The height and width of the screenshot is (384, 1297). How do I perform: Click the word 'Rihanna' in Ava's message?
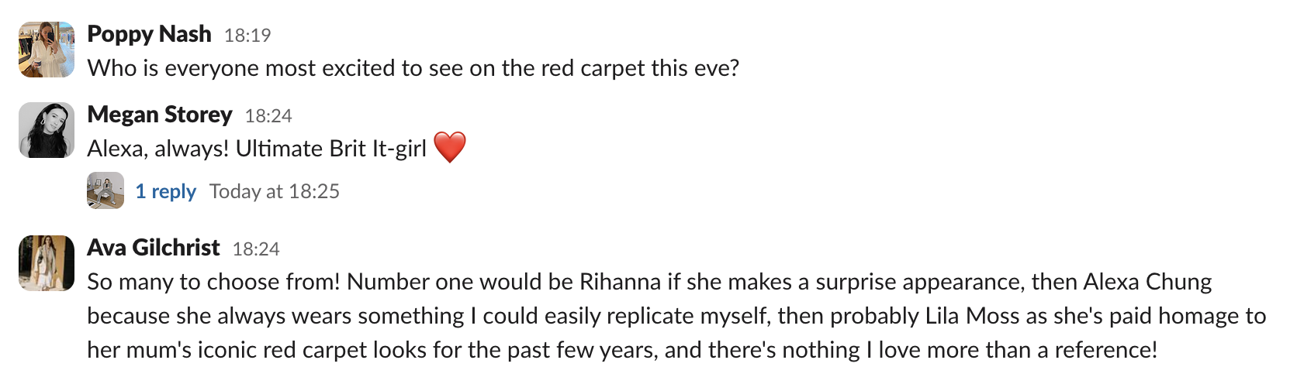pos(620,282)
